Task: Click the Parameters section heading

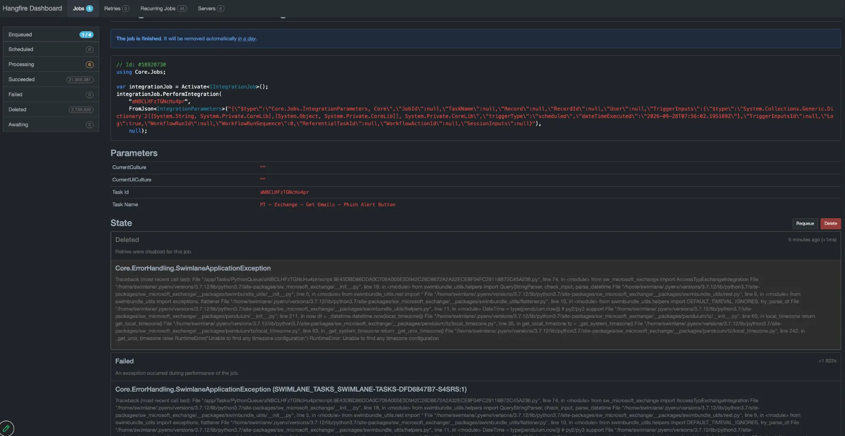Action: pos(134,153)
